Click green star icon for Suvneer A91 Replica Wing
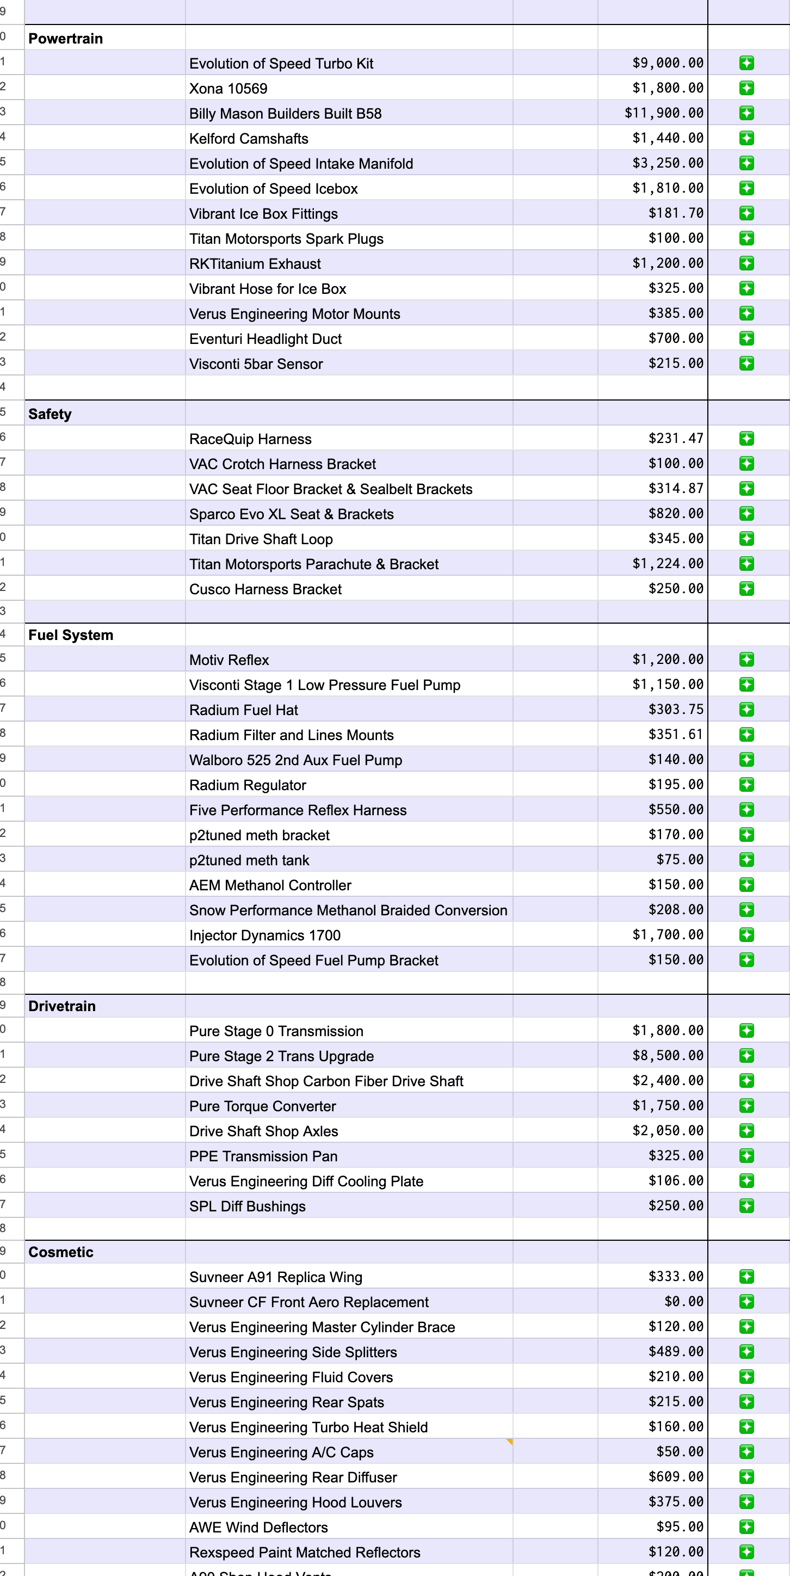The height and width of the screenshot is (1576, 790). coord(746,1277)
